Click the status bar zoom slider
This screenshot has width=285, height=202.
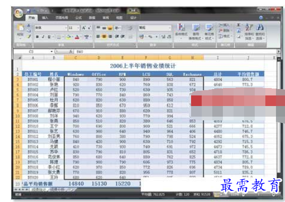pos(258,195)
